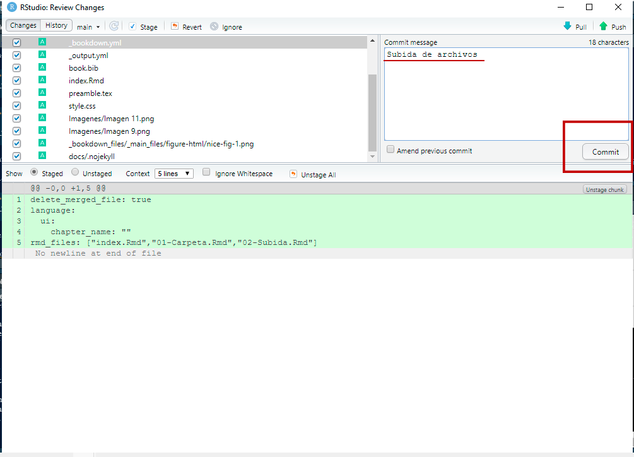Click the Unstage chunk button
This screenshot has height=457, width=634.
click(x=604, y=189)
